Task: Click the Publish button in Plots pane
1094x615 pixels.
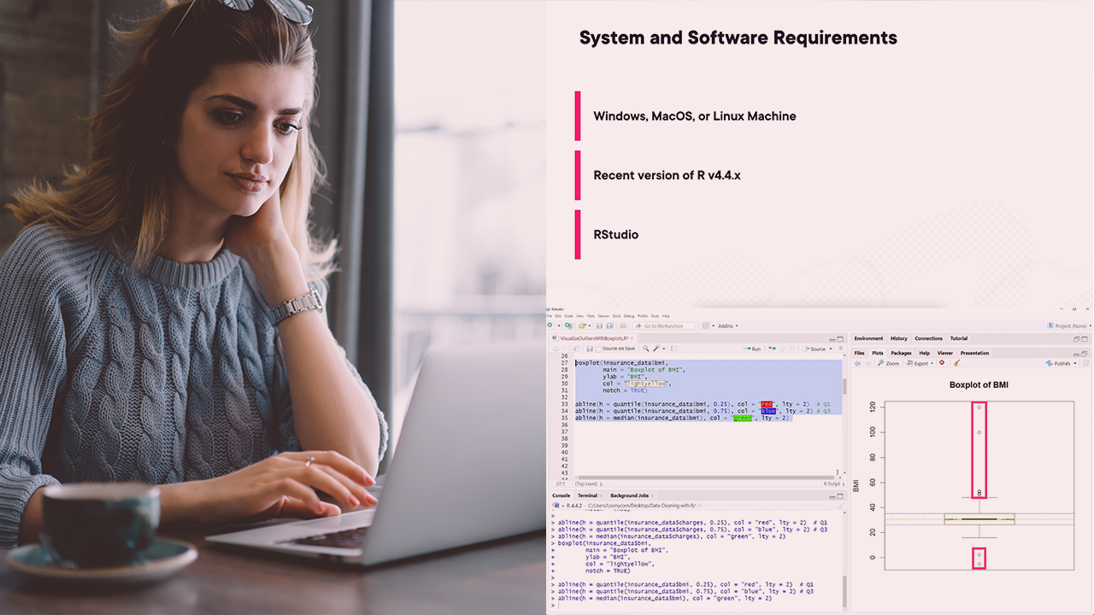Action: 1061,363
